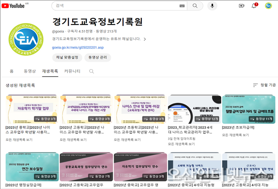
Task: Click the 3일 전에 업데이트됨 text
Action: tap(182, 139)
